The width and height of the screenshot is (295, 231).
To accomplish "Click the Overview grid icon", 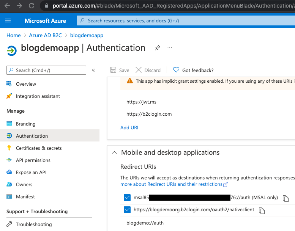I will pyautogui.click(x=9, y=84).
